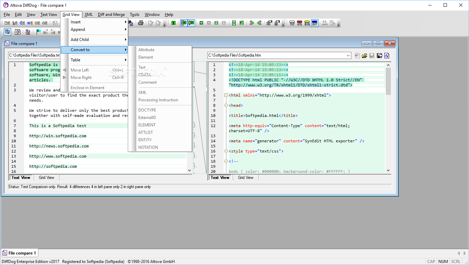
Task: Collapse the html element fold marker
Action: tap(226, 95)
